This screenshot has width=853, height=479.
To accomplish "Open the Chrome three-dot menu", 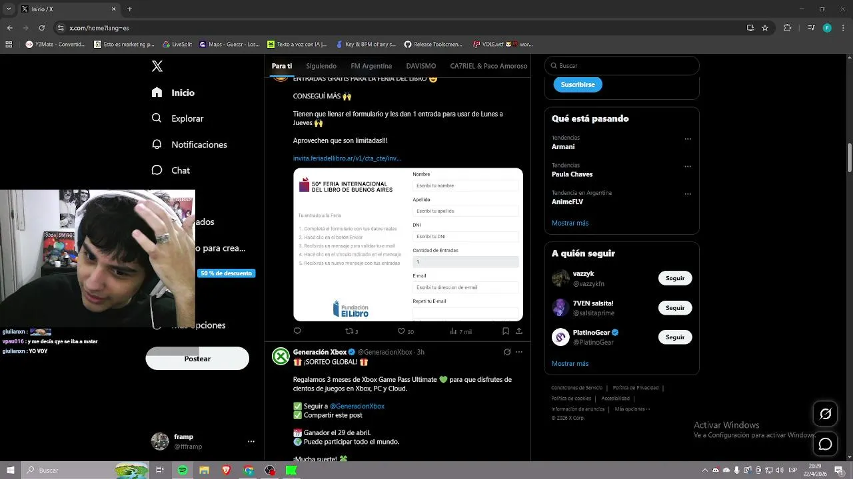I will click(x=844, y=28).
